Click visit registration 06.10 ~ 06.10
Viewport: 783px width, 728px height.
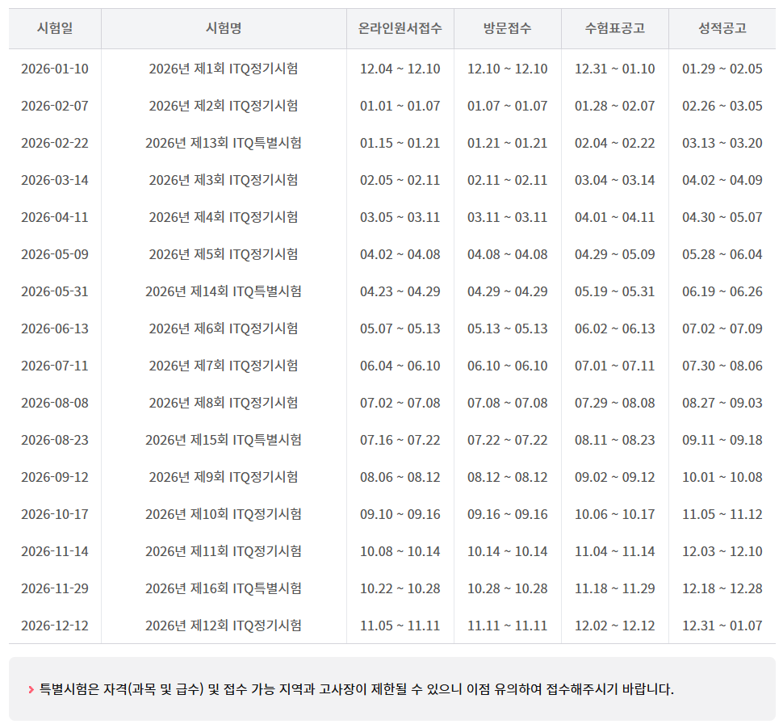point(508,366)
